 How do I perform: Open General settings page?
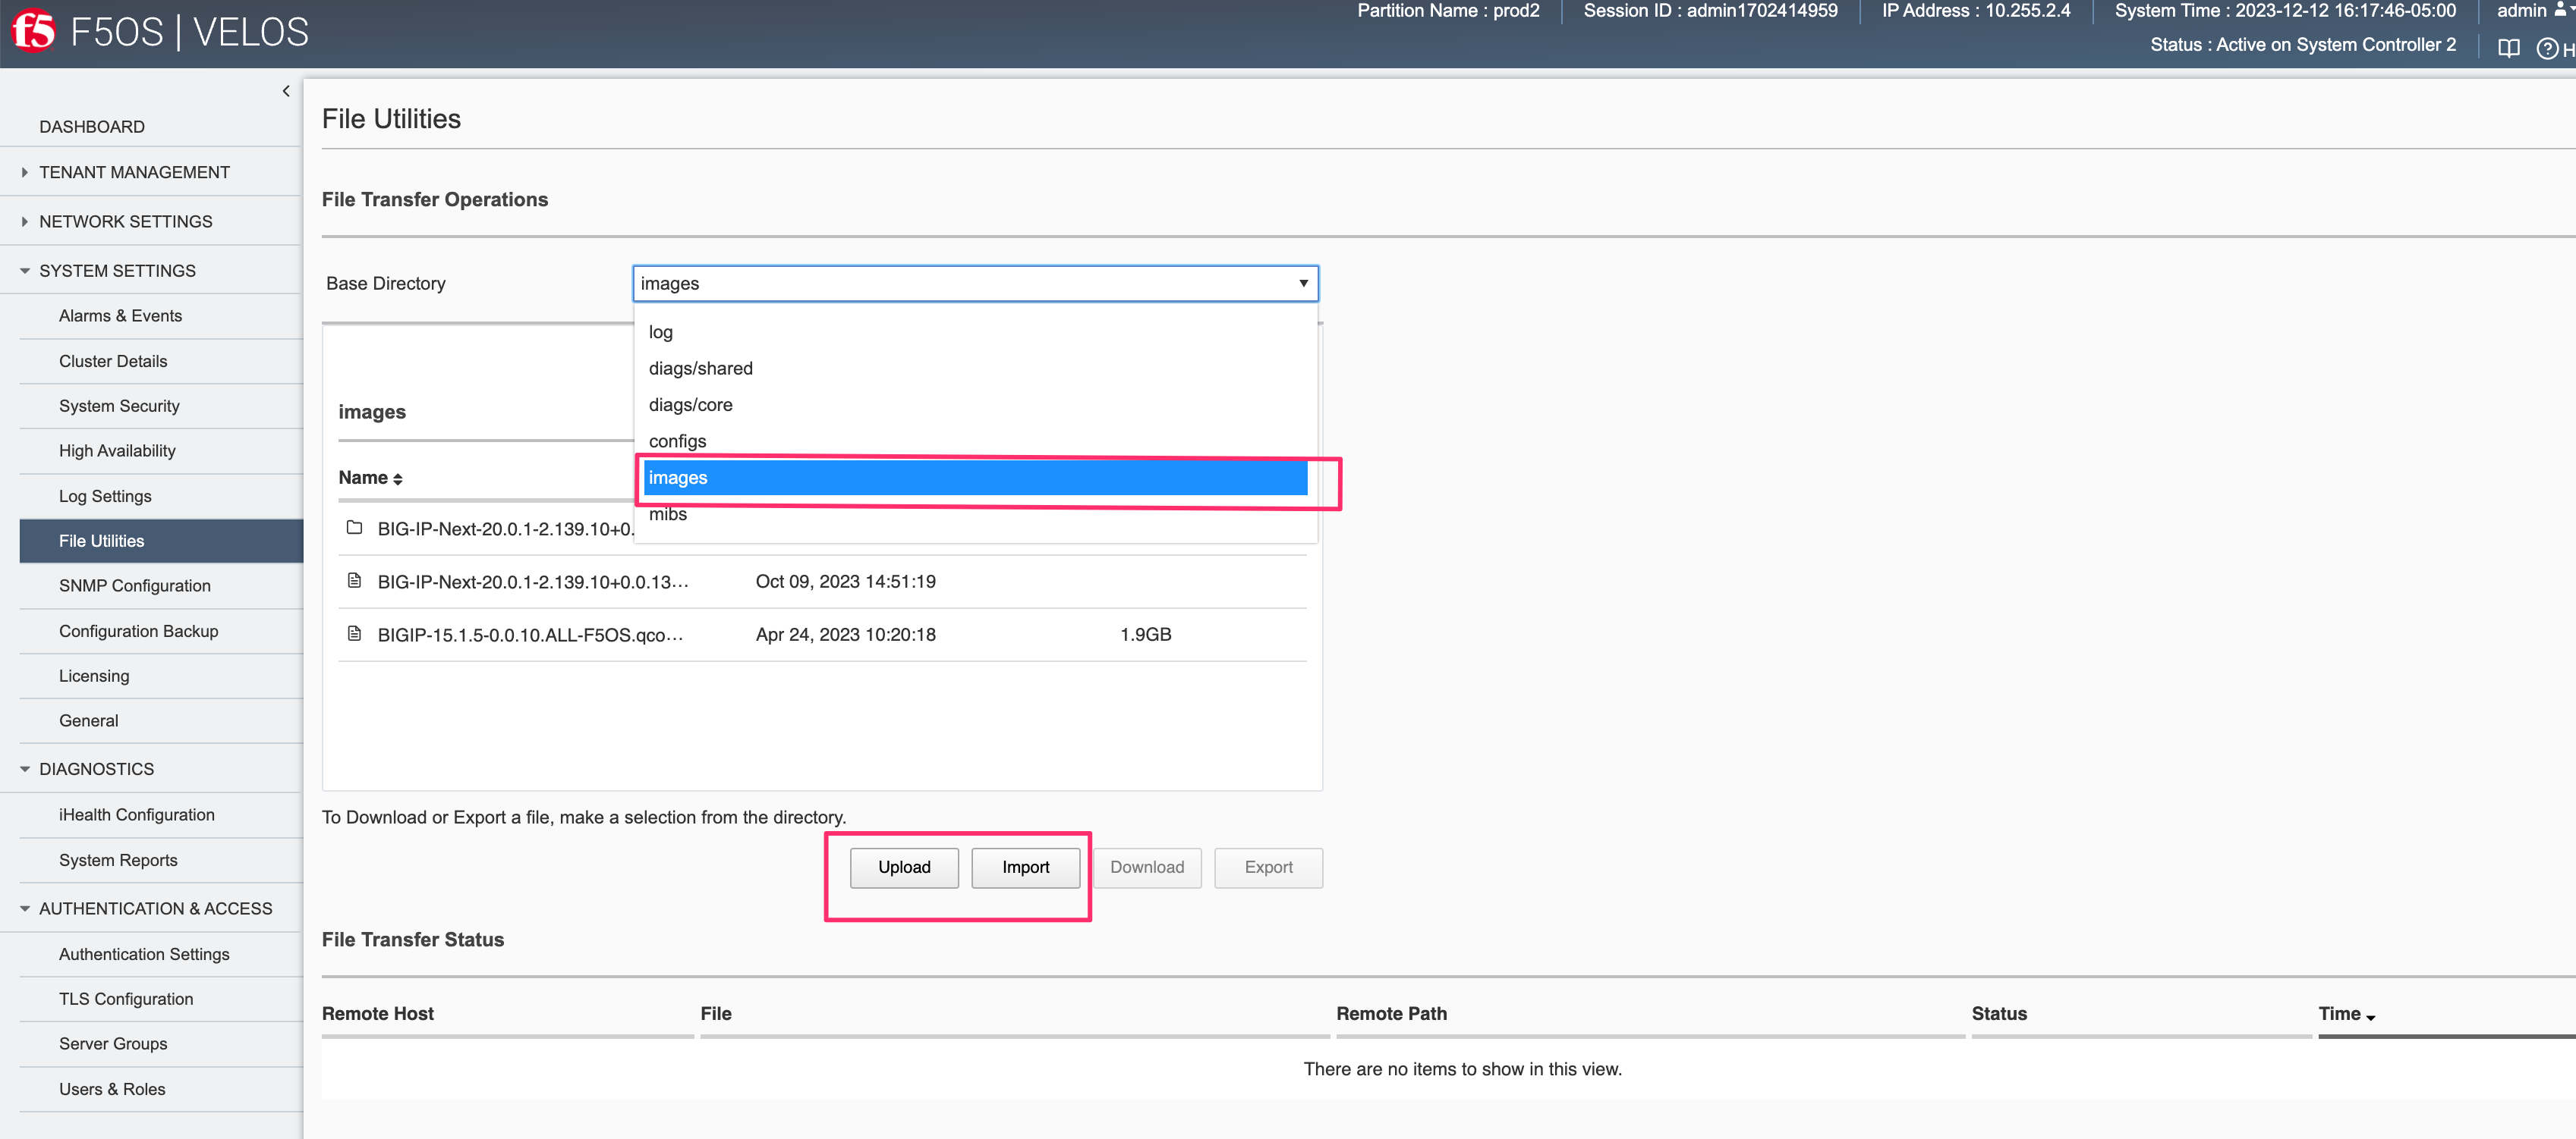(x=88, y=720)
